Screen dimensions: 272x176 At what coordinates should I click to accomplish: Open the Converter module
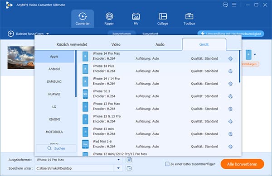click(83, 19)
